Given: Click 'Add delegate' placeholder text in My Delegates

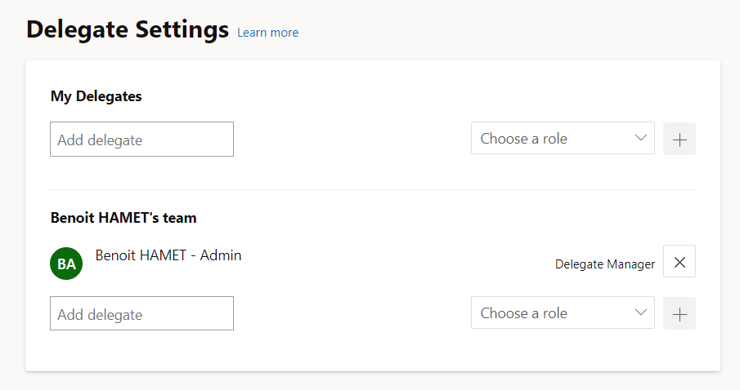Looking at the screenshot, I should [100, 140].
